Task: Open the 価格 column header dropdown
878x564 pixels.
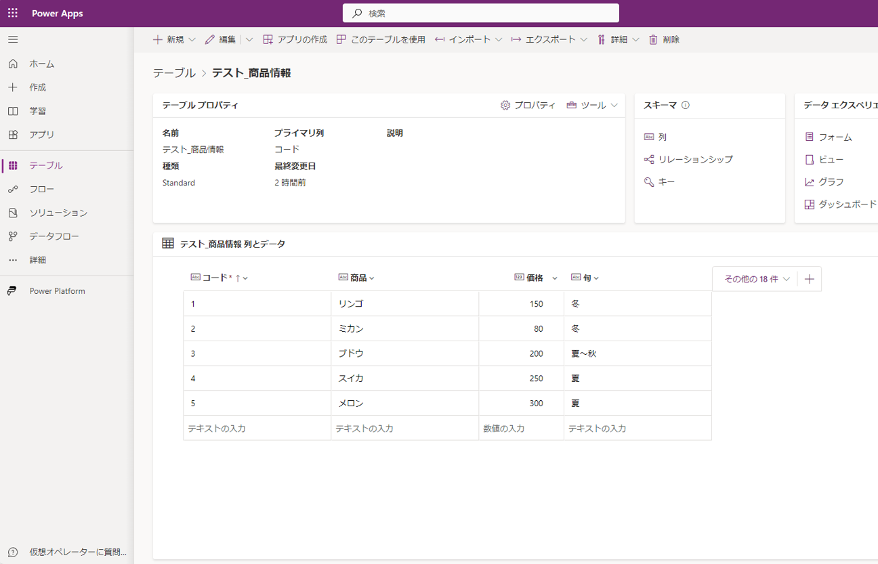Action: coord(553,277)
